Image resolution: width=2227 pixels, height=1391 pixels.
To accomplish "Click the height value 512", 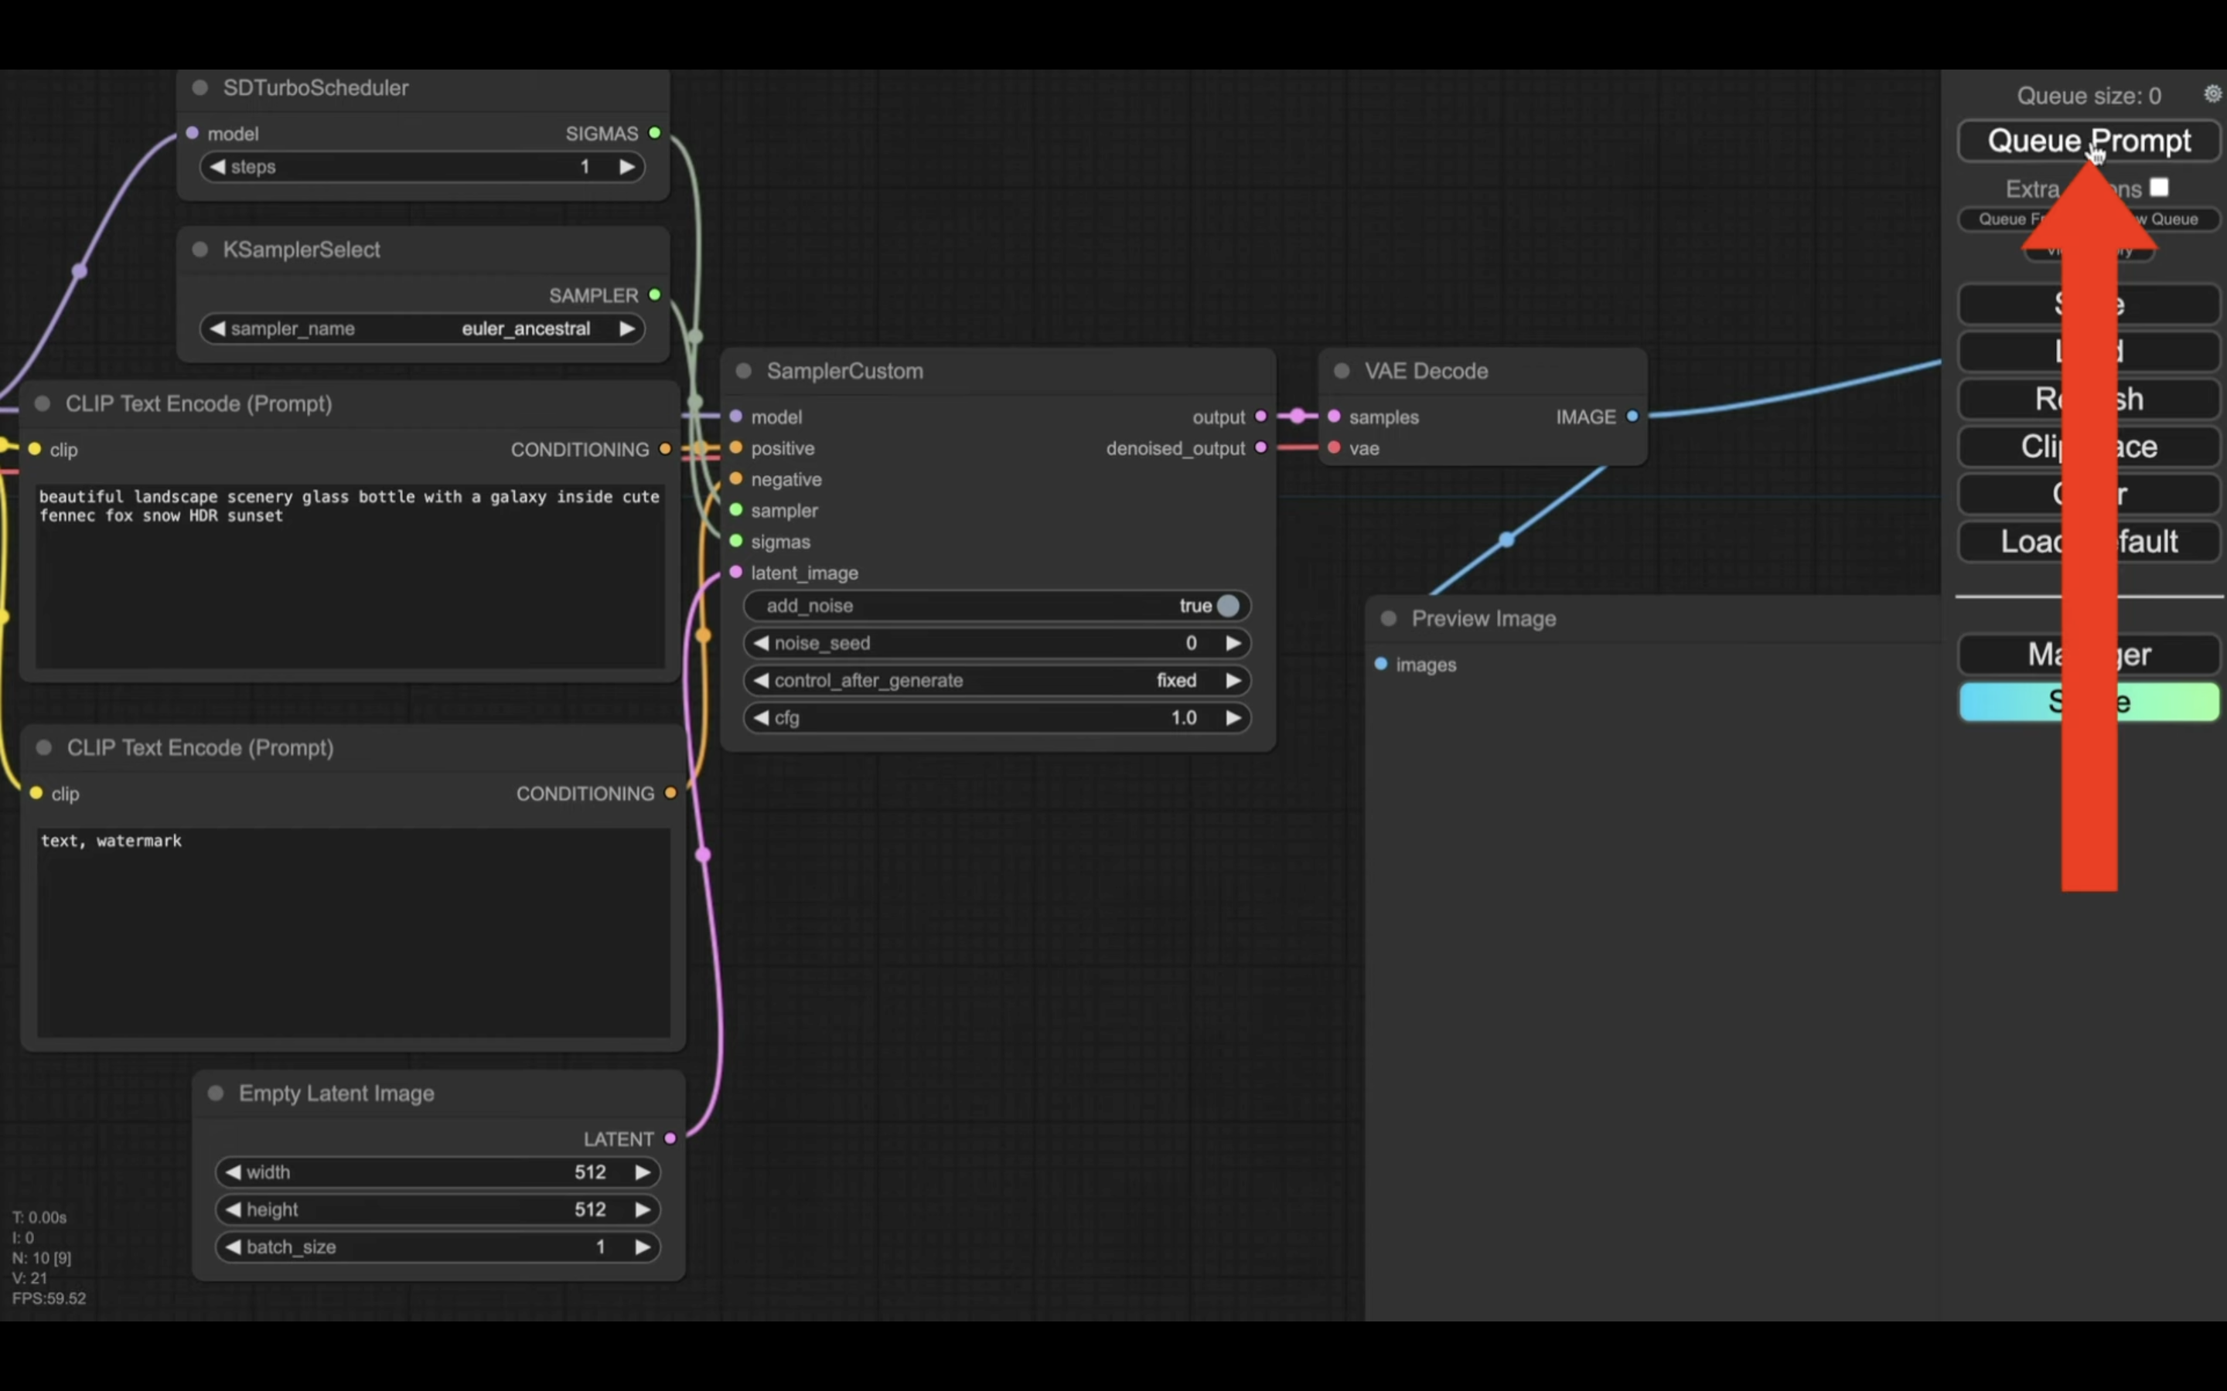I will click(590, 1209).
